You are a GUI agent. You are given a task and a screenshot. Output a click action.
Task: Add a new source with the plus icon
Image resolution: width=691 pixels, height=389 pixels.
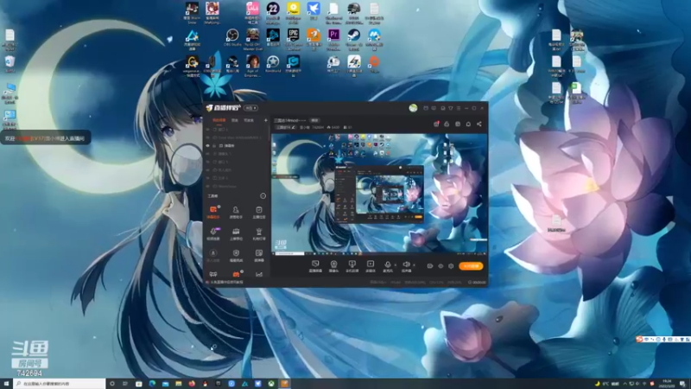[265, 120]
